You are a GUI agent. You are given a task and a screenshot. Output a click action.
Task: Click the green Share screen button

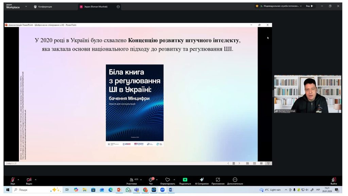185,180
